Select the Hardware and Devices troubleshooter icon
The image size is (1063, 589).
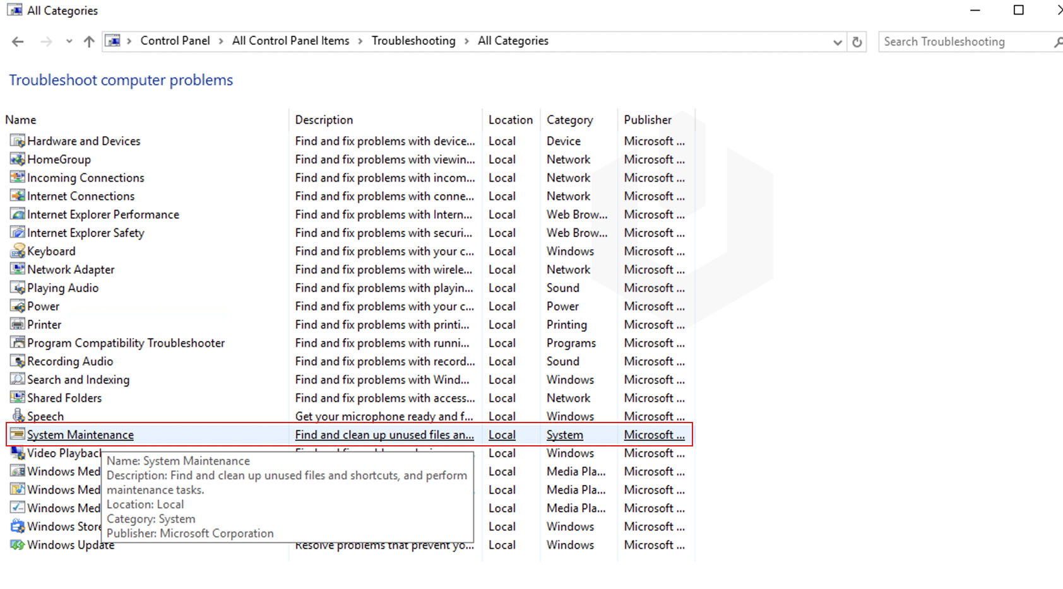[17, 141]
